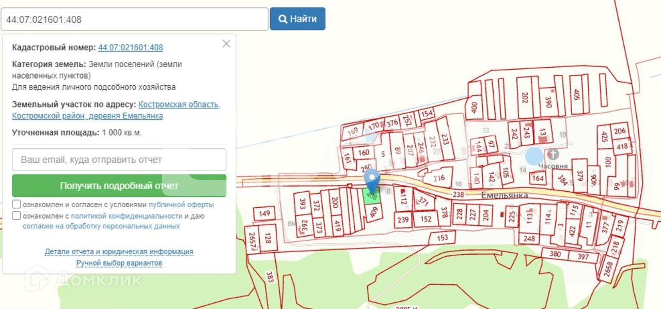Open политикой конфиденциальности link
661x309 pixels.
(x=127, y=216)
